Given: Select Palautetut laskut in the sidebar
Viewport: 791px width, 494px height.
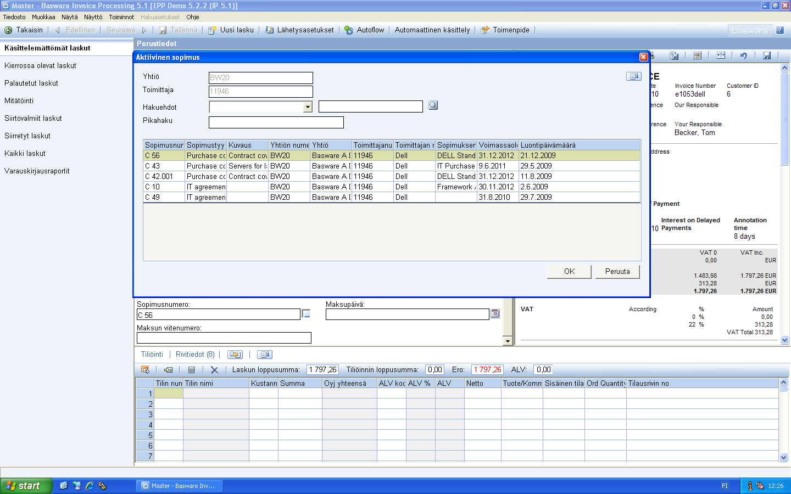Looking at the screenshot, I should [31, 83].
